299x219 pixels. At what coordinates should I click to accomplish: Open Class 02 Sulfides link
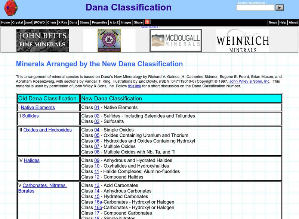[97, 116]
